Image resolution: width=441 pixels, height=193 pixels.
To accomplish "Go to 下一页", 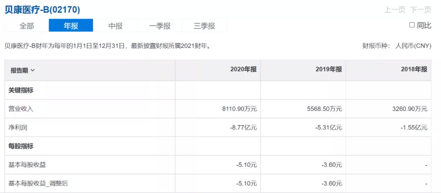I will pyautogui.click(x=421, y=10).
